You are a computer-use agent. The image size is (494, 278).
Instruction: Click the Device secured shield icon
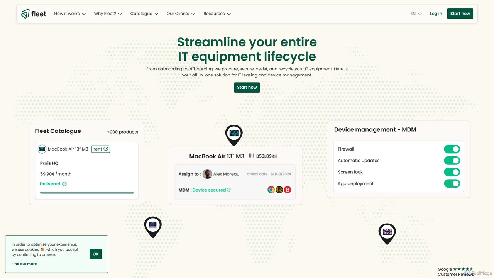click(x=228, y=190)
